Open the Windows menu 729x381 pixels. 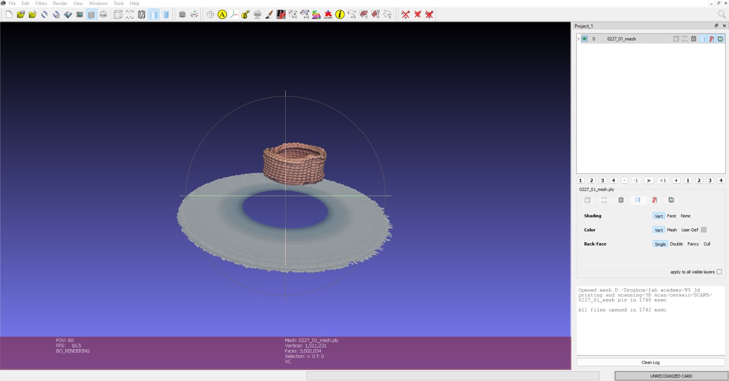pyautogui.click(x=98, y=3)
